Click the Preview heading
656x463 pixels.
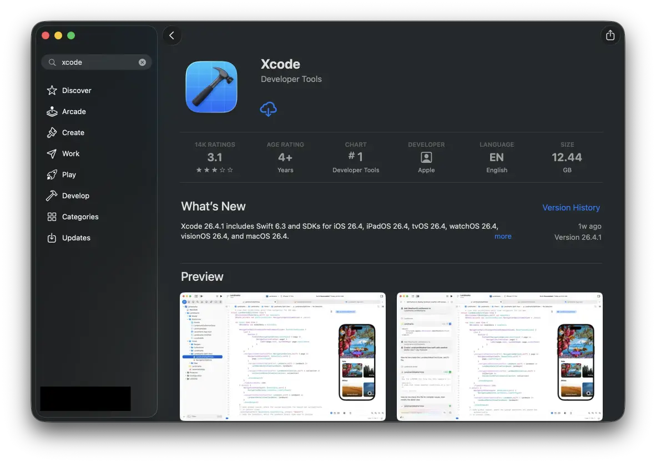[x=202, y=276]
